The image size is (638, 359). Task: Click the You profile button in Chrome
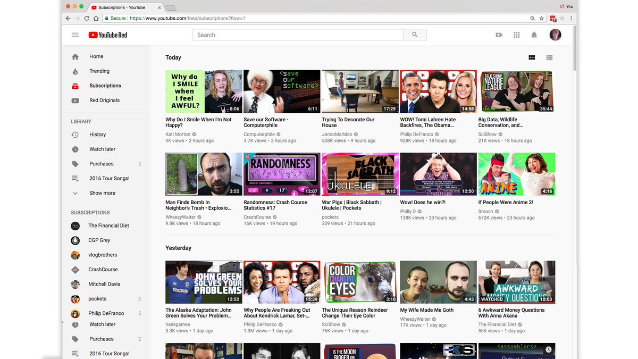(566, 6)
